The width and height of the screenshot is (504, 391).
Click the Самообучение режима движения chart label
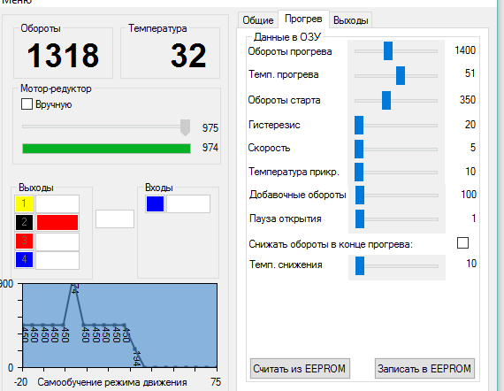[112, 382]
